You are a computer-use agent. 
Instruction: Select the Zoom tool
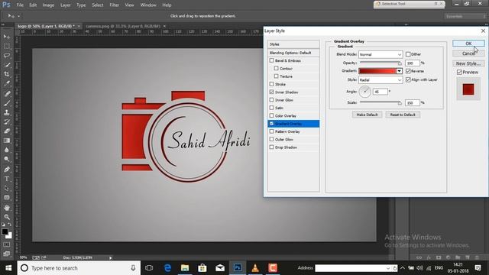tap(7, 217)
